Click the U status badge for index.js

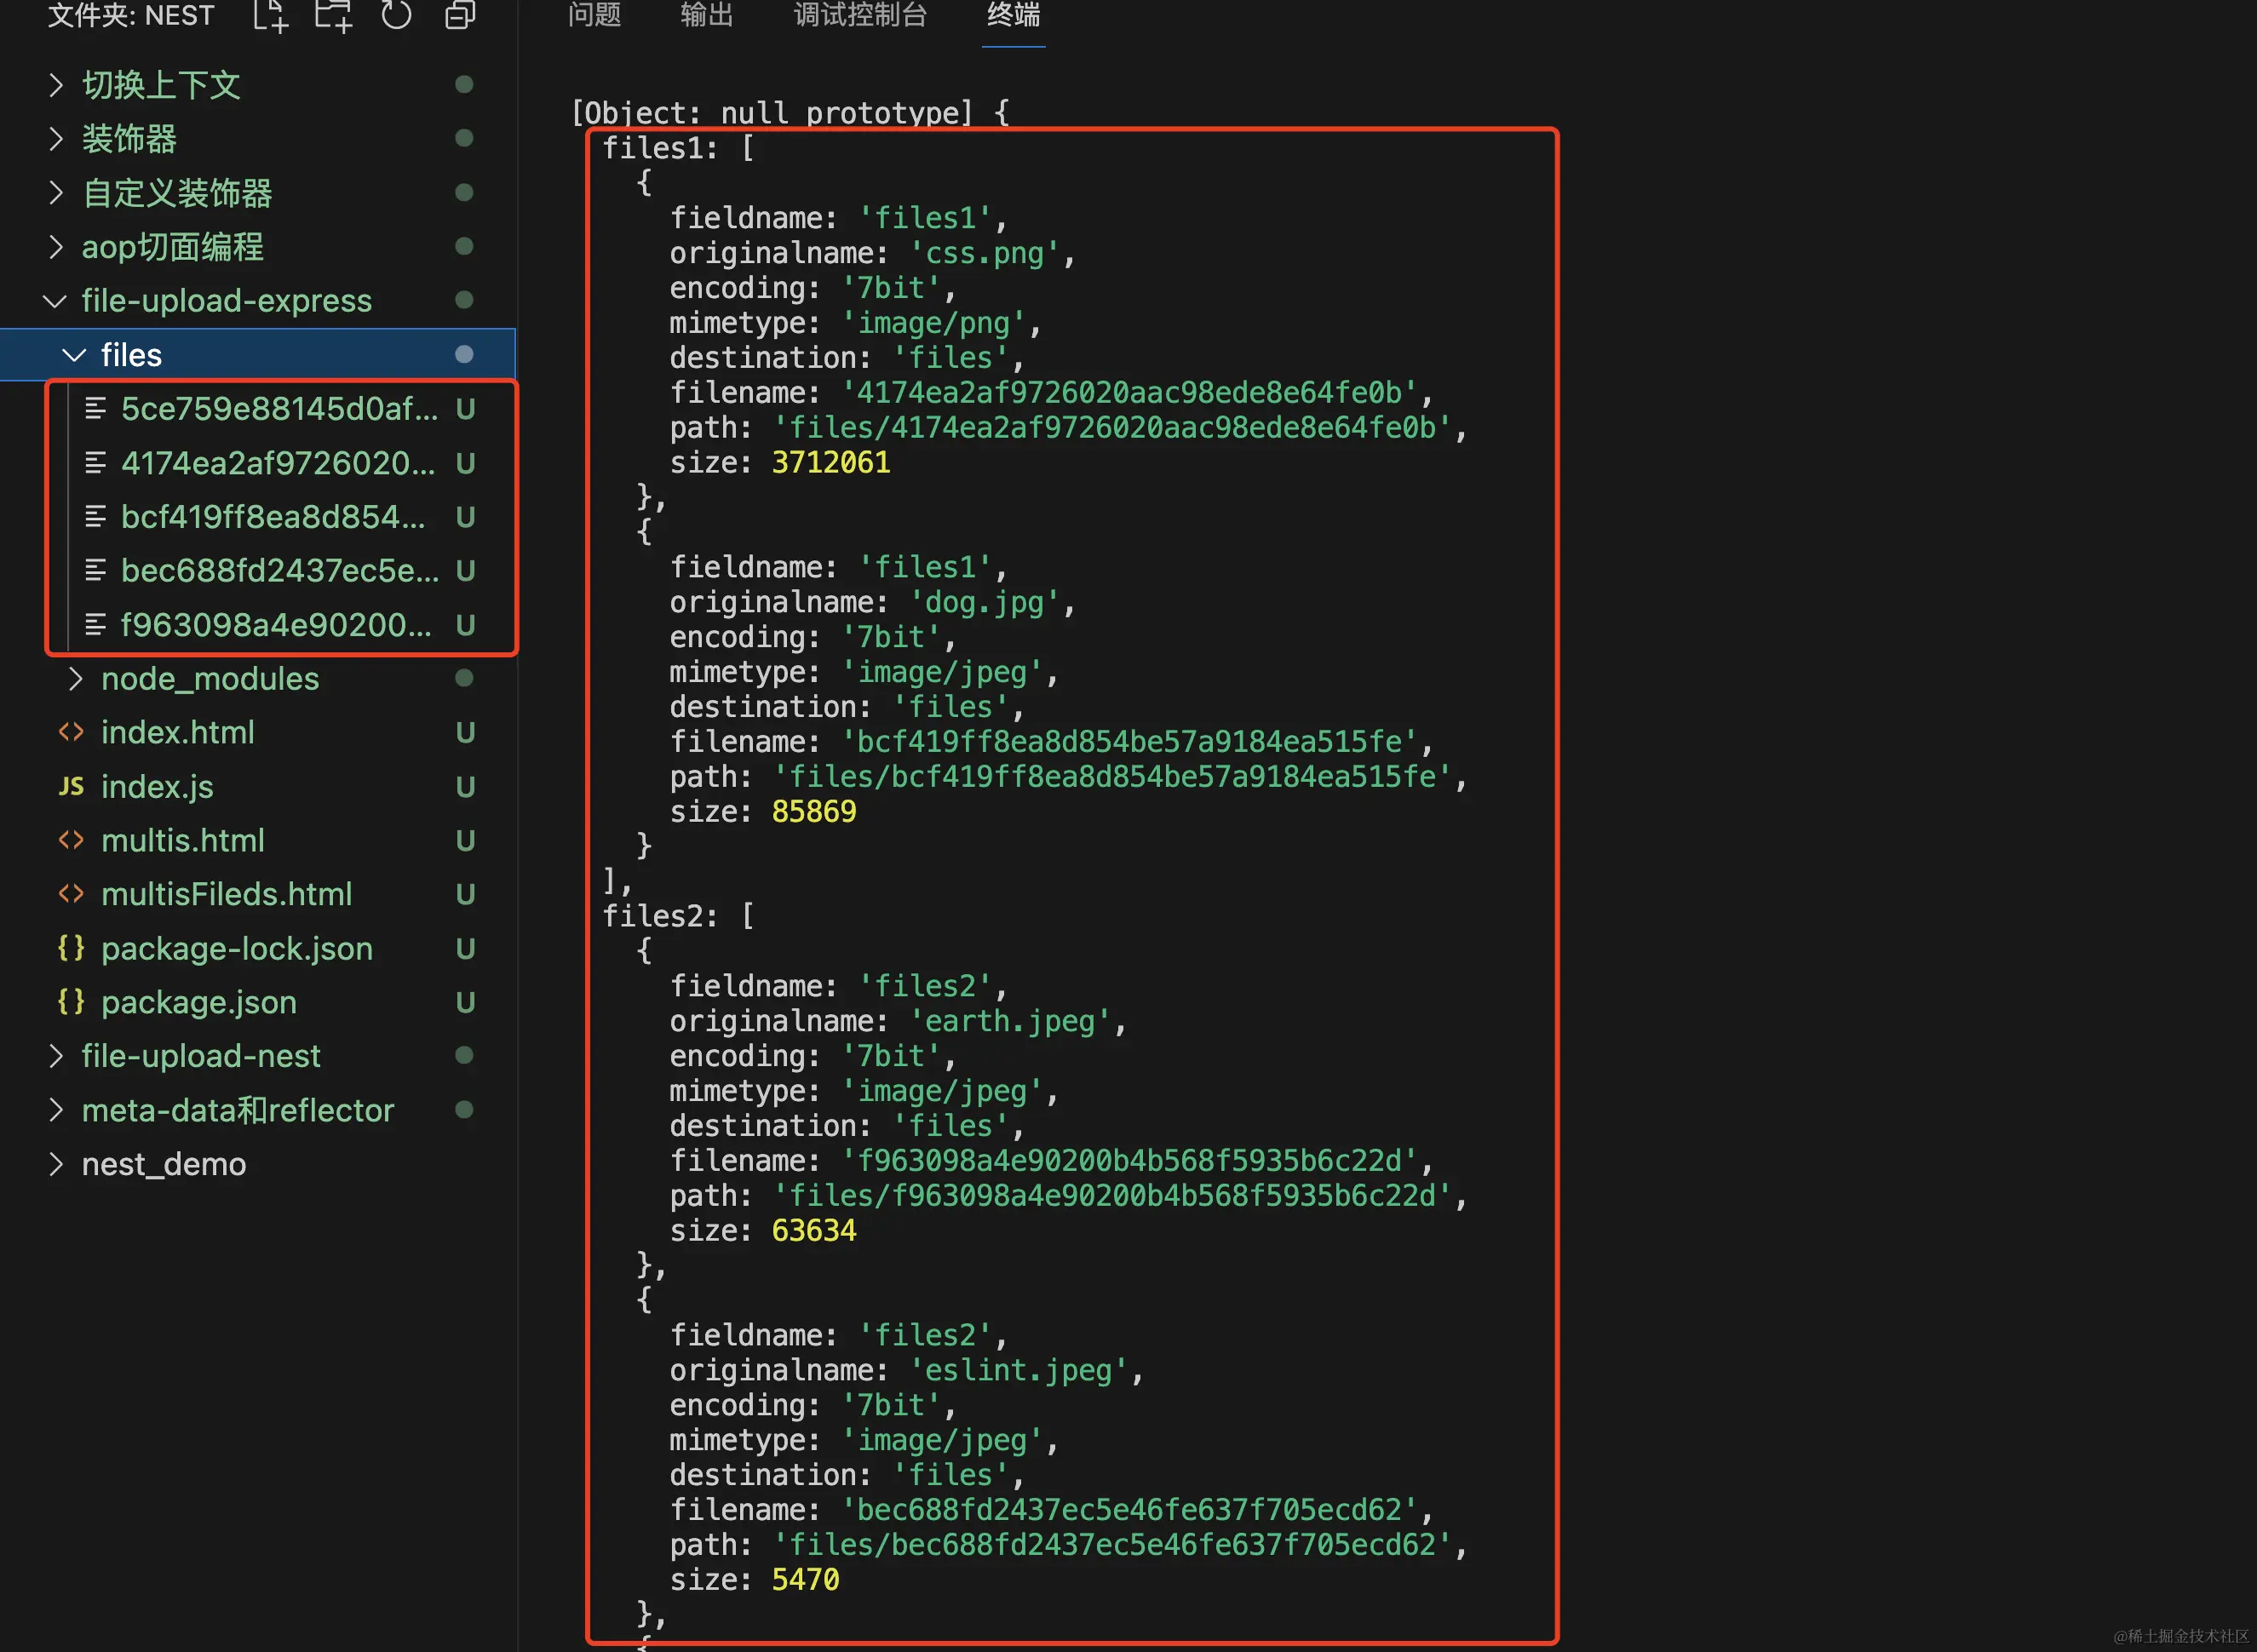coord(465,787)
